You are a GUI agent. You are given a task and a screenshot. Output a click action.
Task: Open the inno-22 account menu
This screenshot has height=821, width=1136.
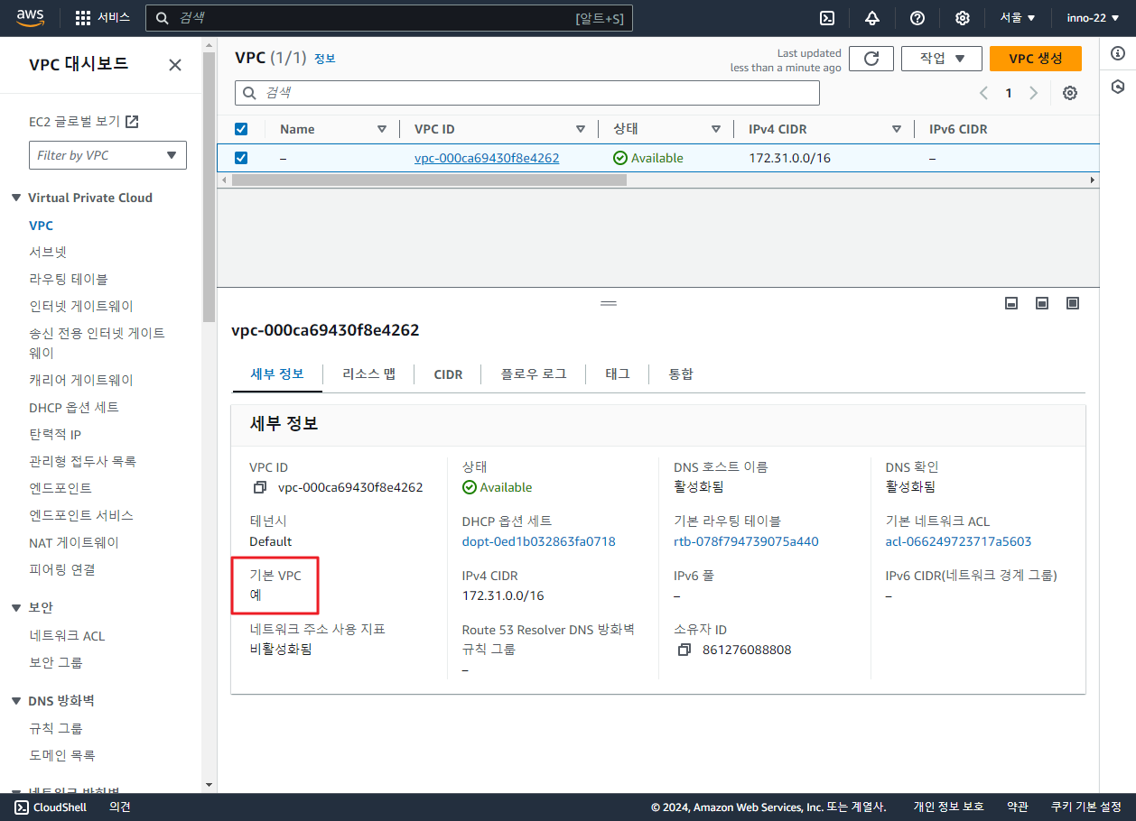coord(1091,18)
